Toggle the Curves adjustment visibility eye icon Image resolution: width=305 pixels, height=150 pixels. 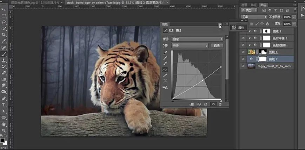tap(213, 104)
